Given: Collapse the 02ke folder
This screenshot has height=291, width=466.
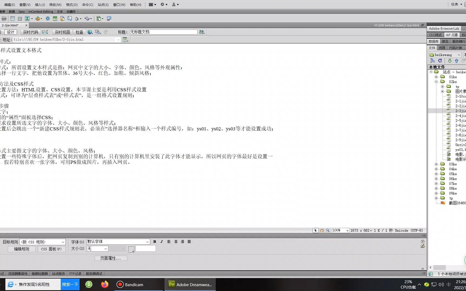Looking at the screenshot, I should 436,82.
